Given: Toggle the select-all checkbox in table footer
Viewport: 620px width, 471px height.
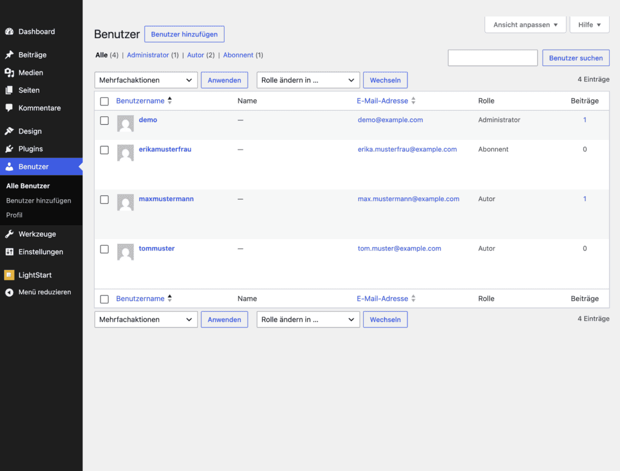Looking at the screenshot, I should pos(104,299).
